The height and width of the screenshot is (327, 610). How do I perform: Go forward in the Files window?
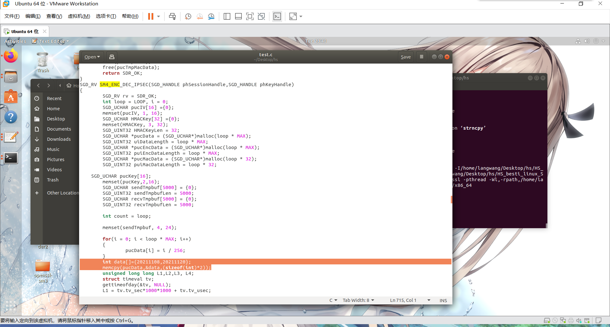(49, 85)
